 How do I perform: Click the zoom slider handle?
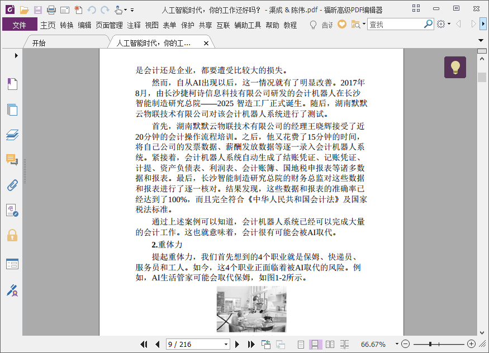click(x=430, y=344)
